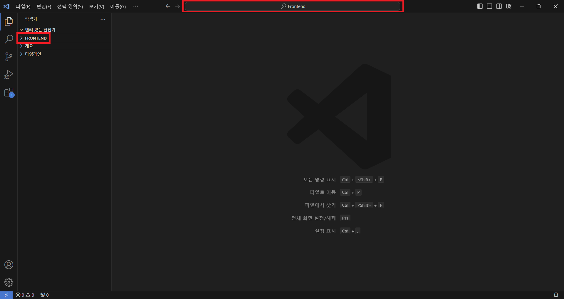
Task: Click the ports forwarded indicator showing 0
Action: click(x=45, y=295)
